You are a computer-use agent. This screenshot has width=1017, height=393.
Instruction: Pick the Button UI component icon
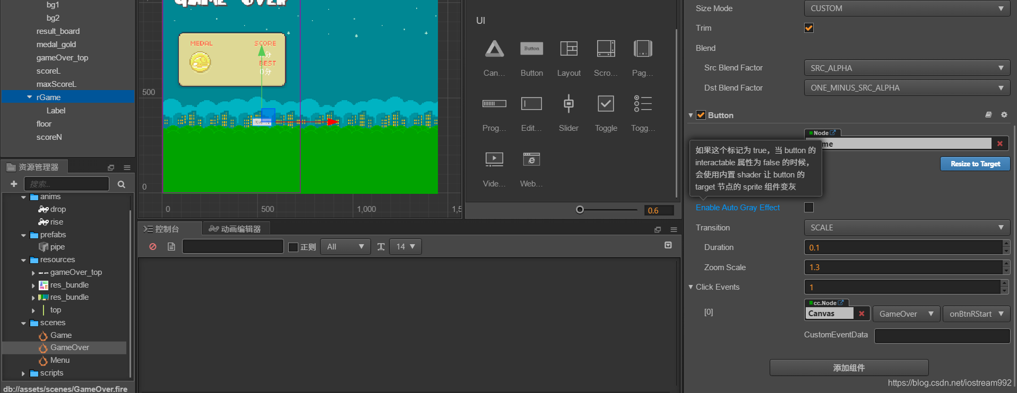pos(531,49)
